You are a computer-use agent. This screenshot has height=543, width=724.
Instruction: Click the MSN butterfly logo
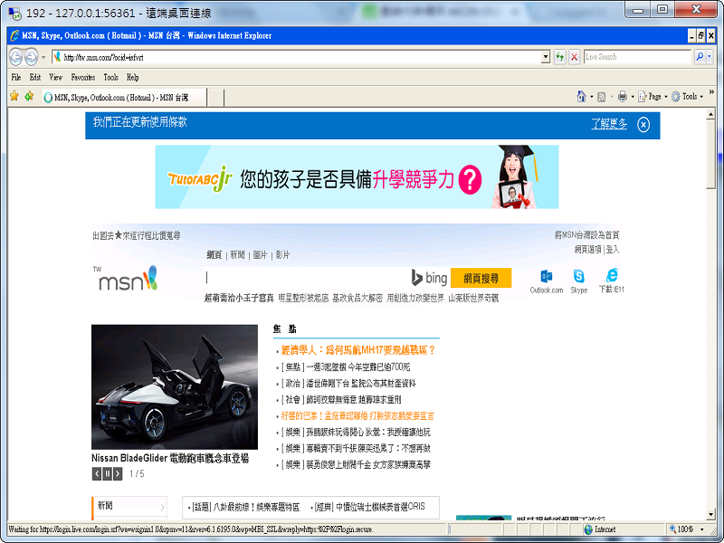[x=126, y=279]
